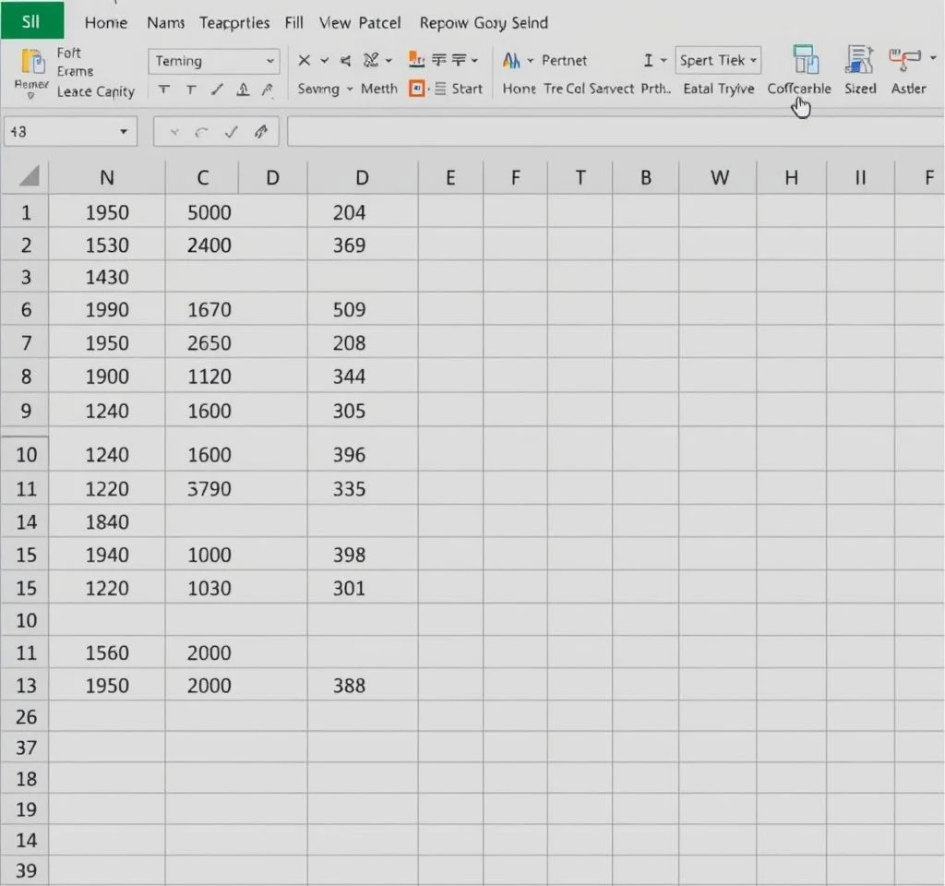Expand the Seving dropdown arrow

click(x=349, y=89)
